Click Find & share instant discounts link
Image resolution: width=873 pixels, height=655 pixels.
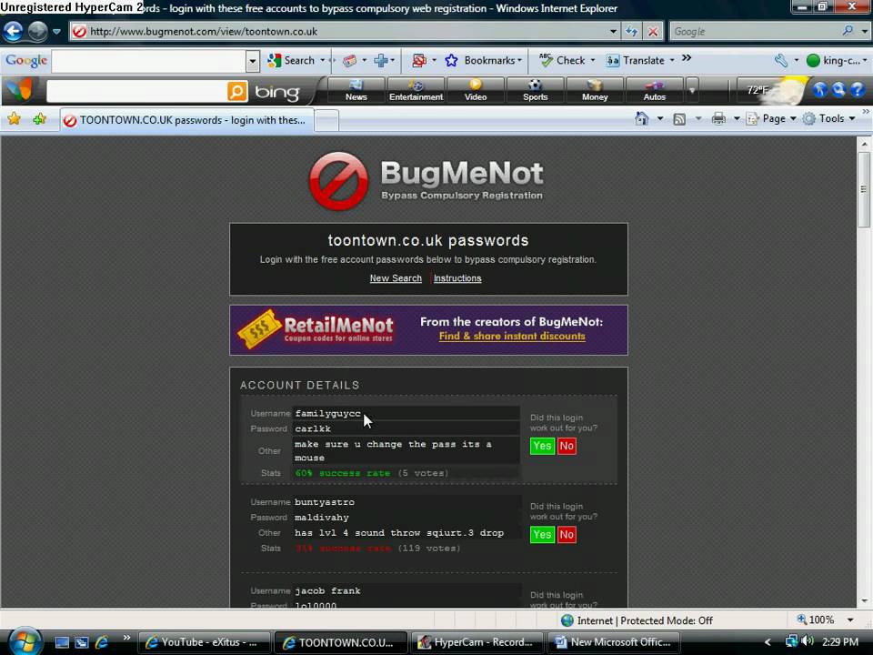tap(512, 336)
